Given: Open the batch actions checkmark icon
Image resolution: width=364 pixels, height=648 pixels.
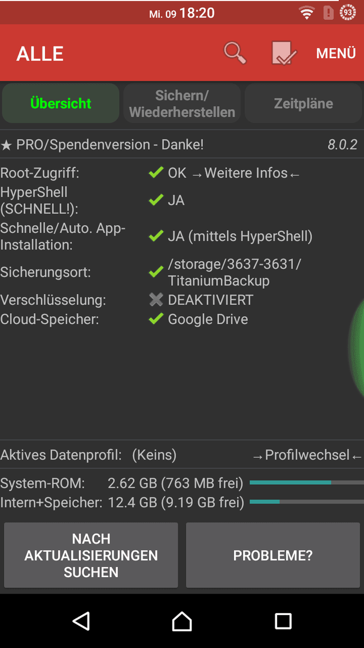Looking at the screenshot, I should pyautogui.click(x=284, y=53).
